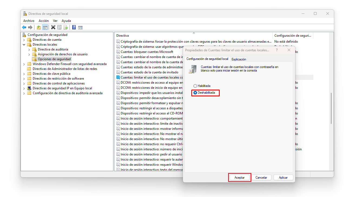
Task: Click the Cancelar button
Action: [261, 178]
